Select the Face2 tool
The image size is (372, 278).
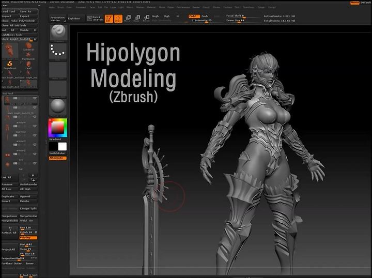point(28,65)
